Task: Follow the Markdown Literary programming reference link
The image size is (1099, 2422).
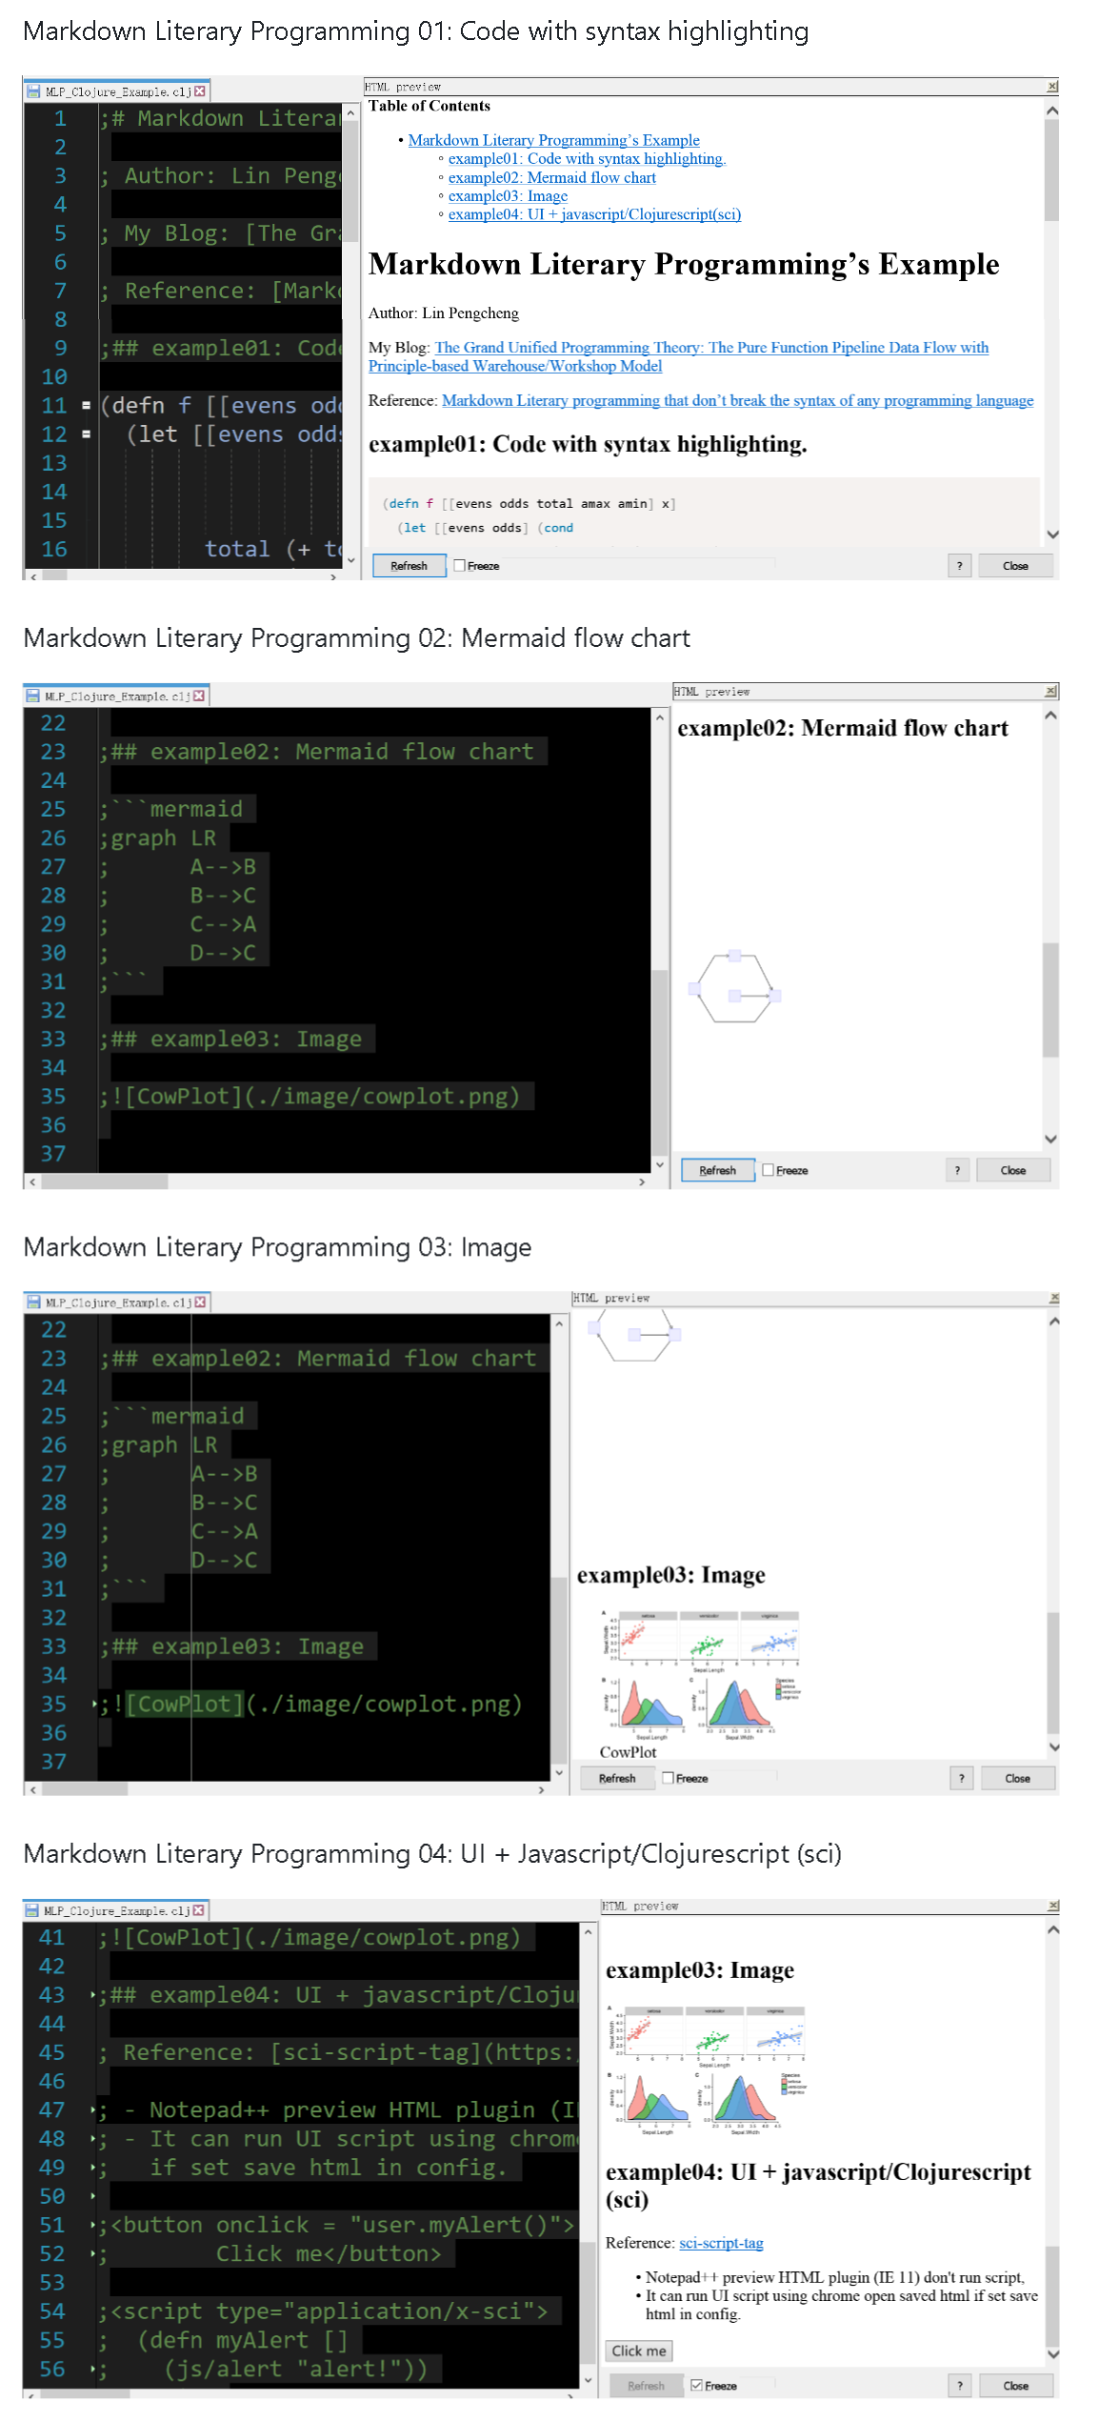Action: pos(737,400)
